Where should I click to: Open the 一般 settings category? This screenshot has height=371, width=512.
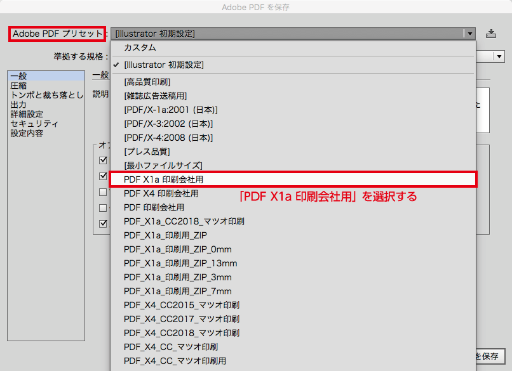46,76
